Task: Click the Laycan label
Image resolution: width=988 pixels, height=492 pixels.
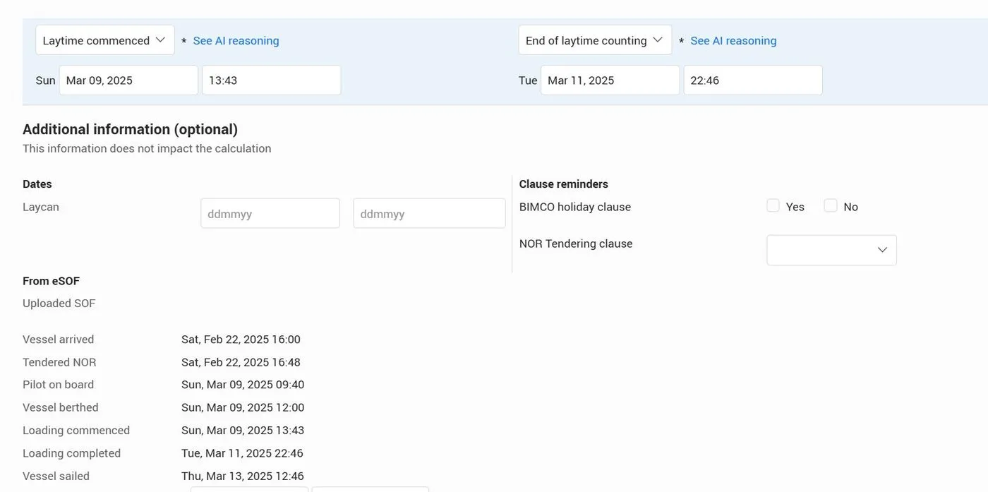Action: click(x=41, y=208)
